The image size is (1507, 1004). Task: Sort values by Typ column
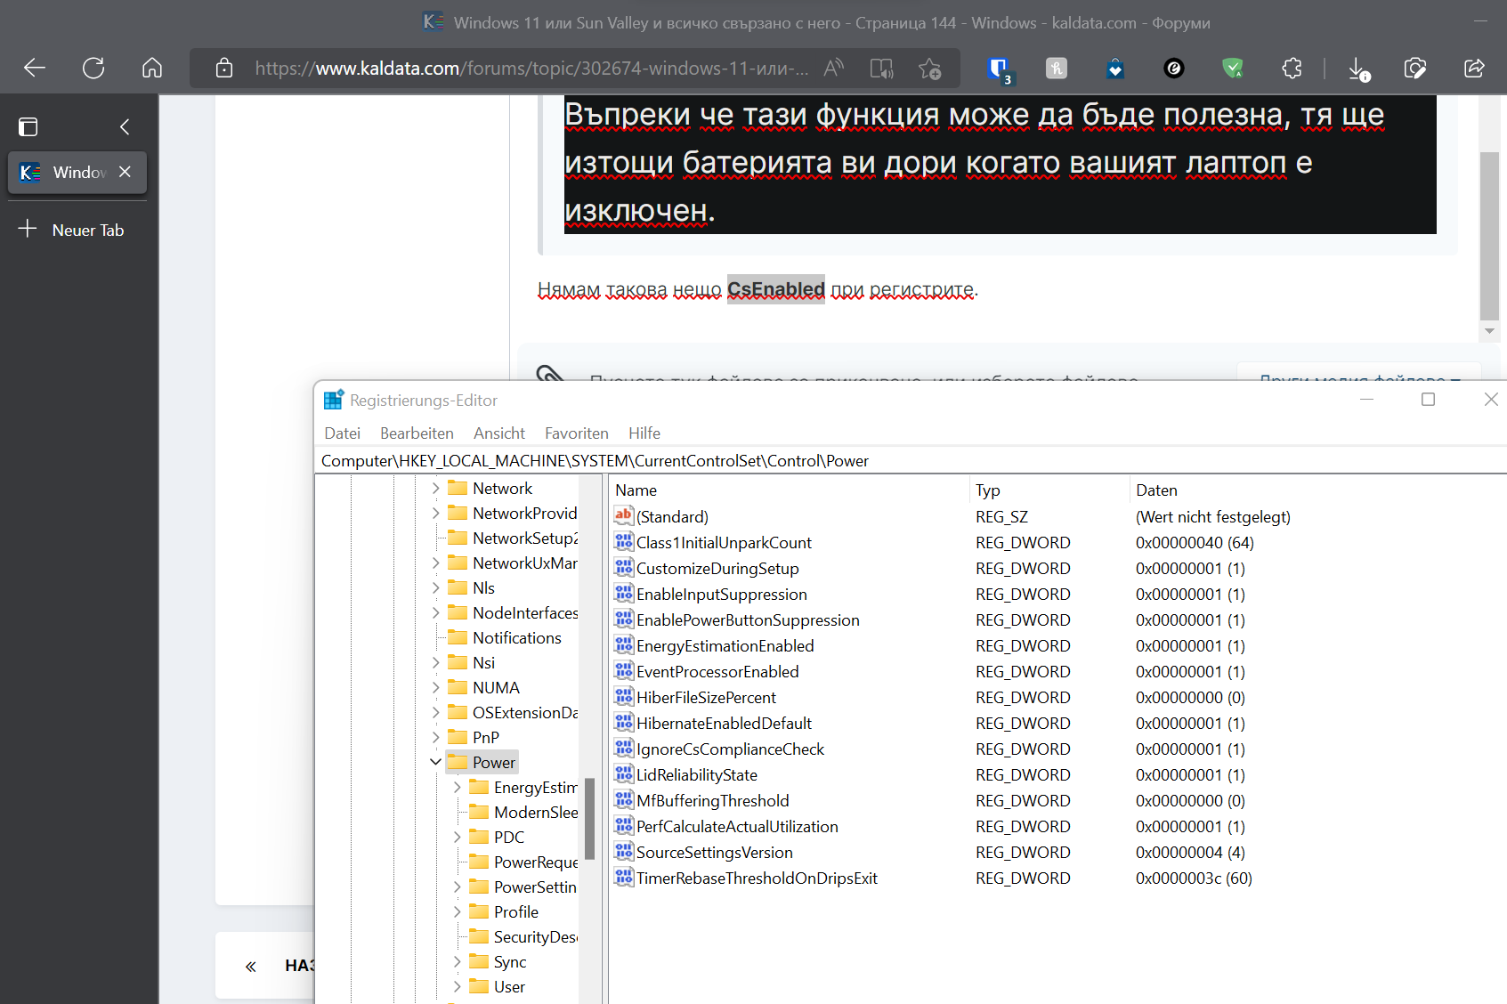point(1049,490)
